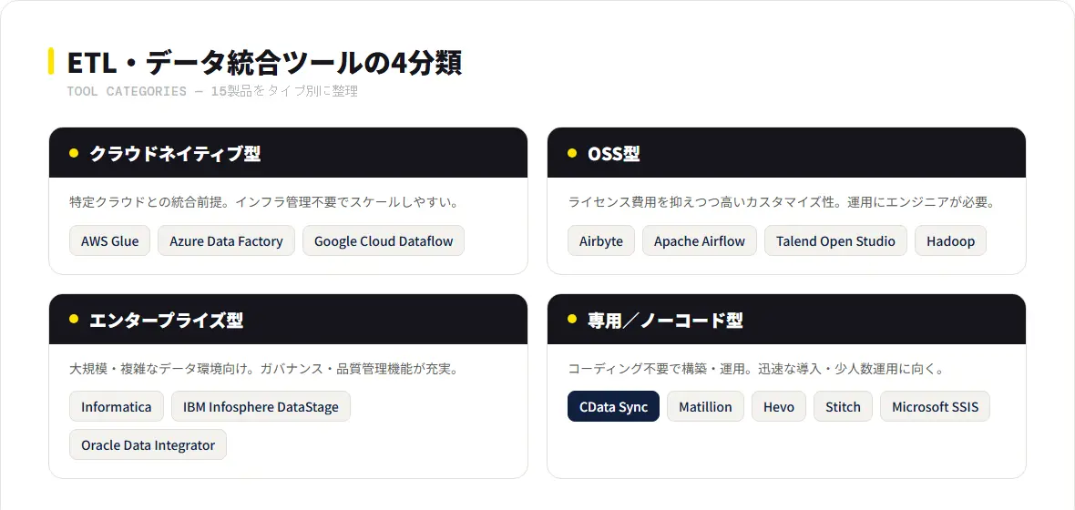Click the IBM Infosphere DataStage chip

click(261, 406)
